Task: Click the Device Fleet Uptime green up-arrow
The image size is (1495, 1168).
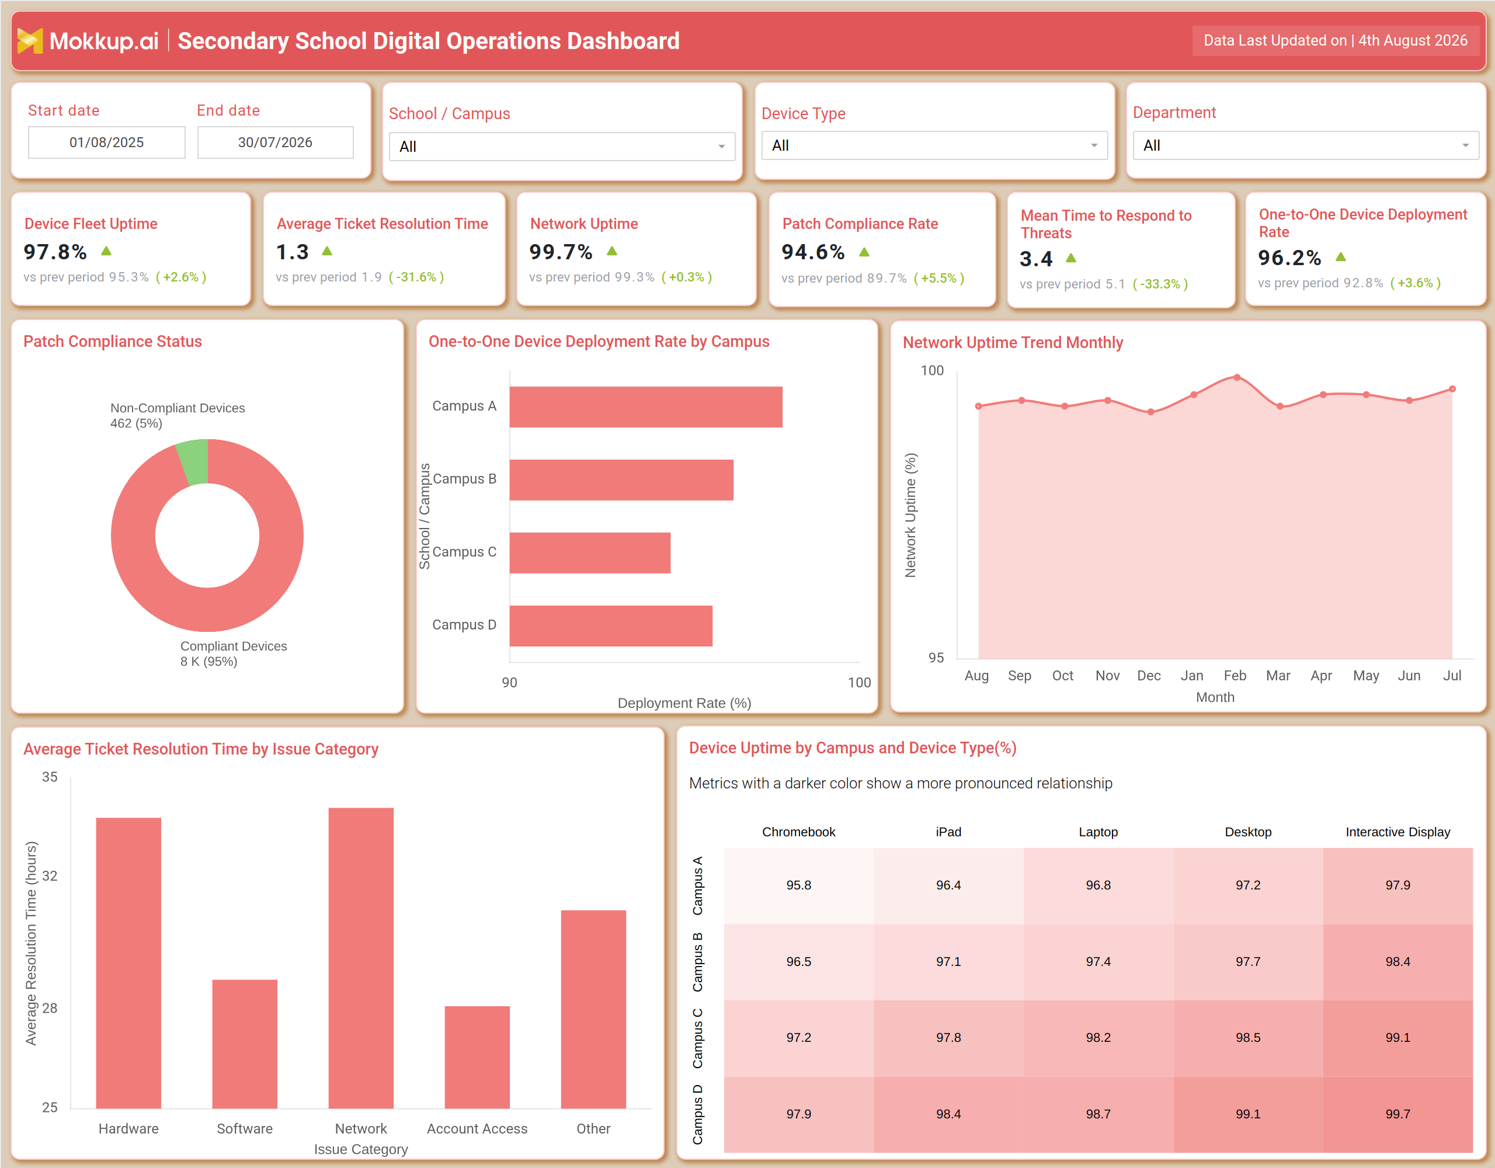Action: 106,251
